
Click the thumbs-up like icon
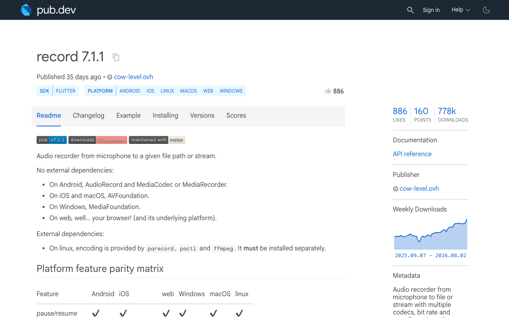328,91
